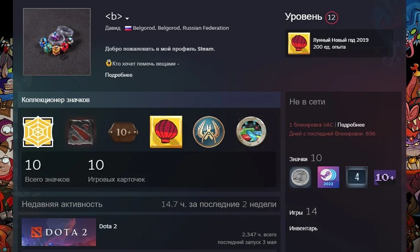Open the golden spiderweb badge
The height and width of the screenshot is (252, 420).
click(38, 131)
